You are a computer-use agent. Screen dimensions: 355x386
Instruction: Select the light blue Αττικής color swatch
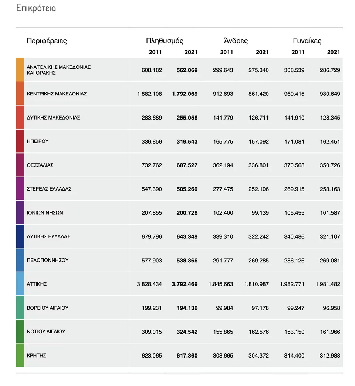[x=20, y=284]
